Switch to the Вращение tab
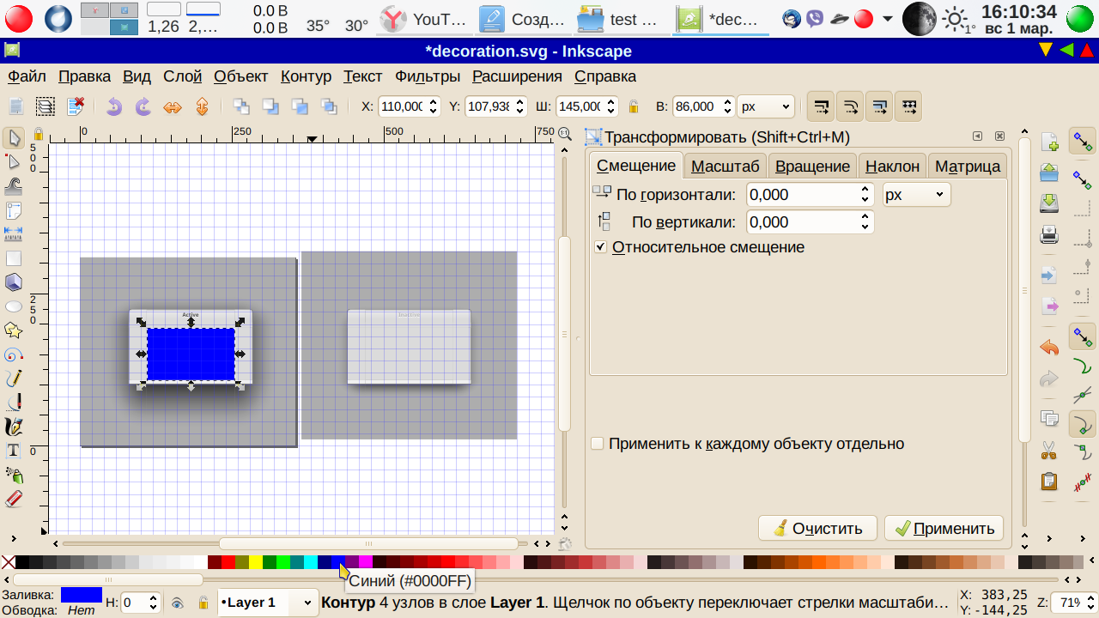The image size is (1099, 618). click(x=812, y=166)
